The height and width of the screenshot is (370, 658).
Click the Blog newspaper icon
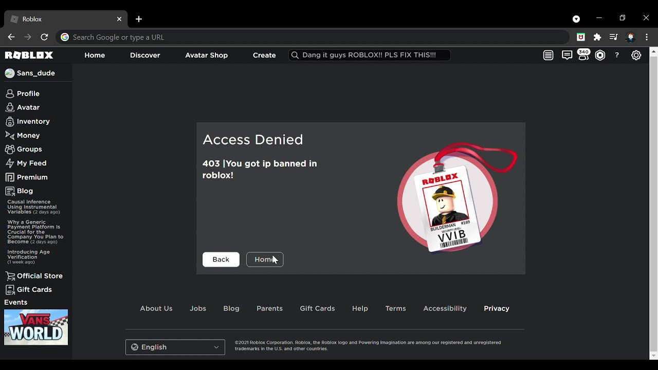tap(10, 191)
